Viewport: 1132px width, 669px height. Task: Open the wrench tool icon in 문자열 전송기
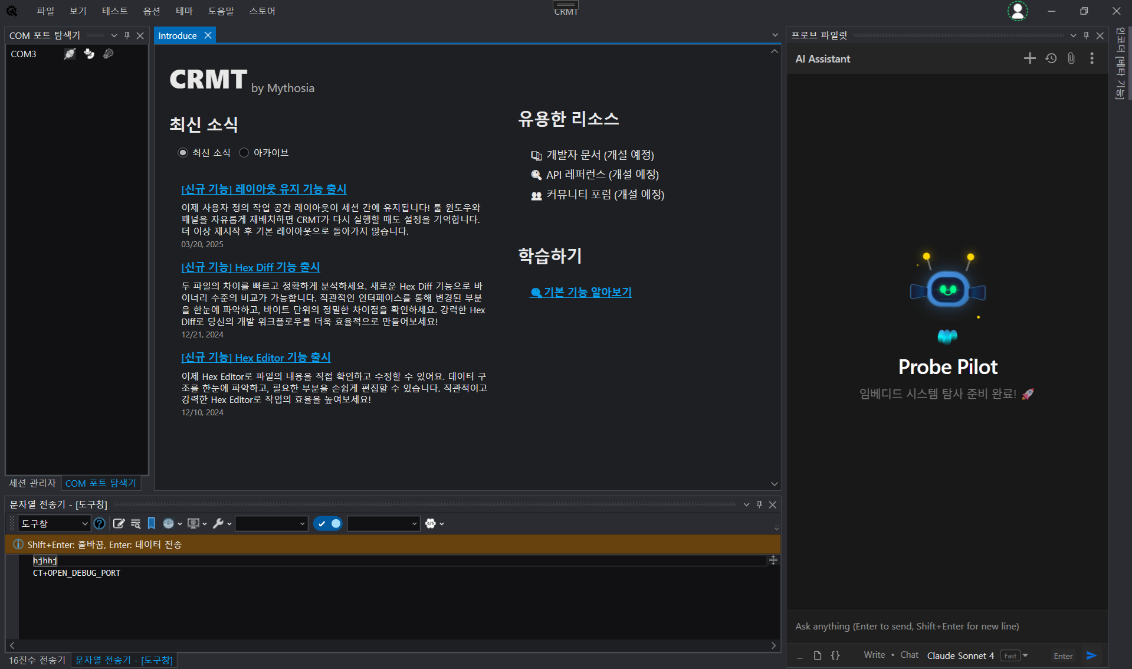tap(218, 523)
